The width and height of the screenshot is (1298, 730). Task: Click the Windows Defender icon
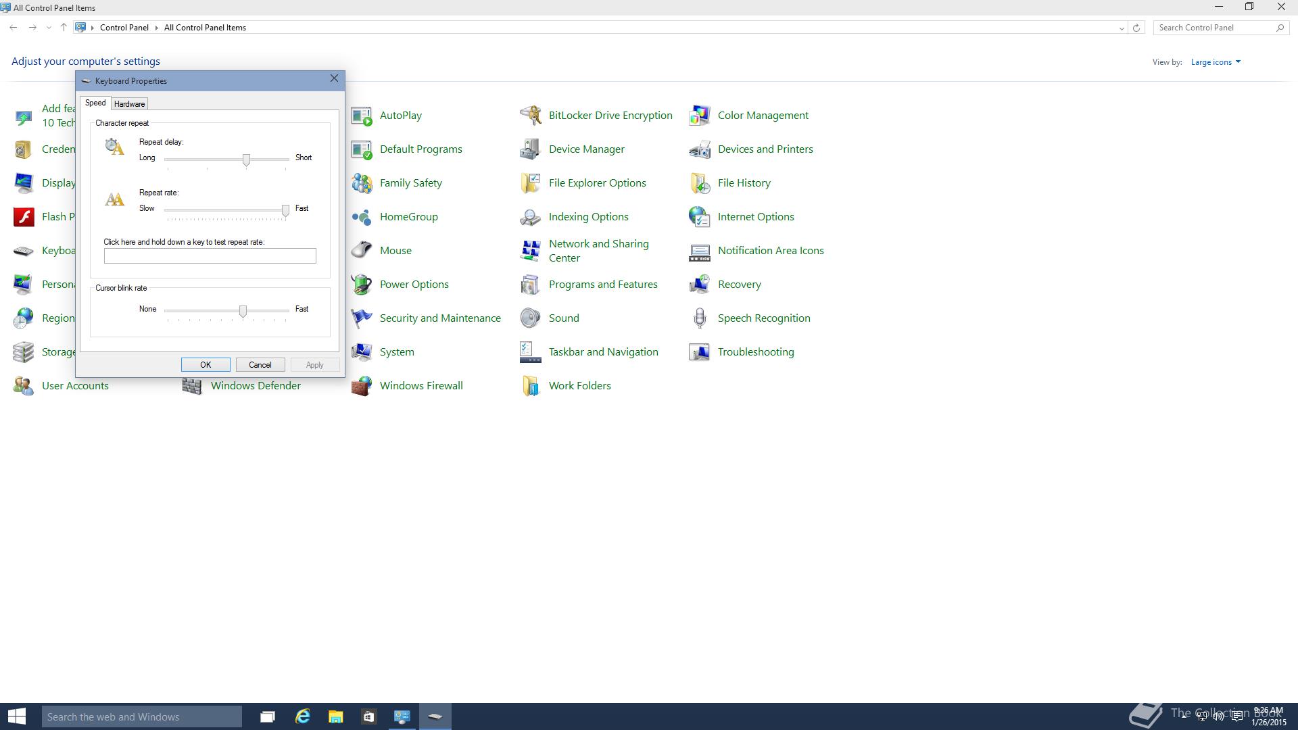pyautogui.click(x=193, y=386)
